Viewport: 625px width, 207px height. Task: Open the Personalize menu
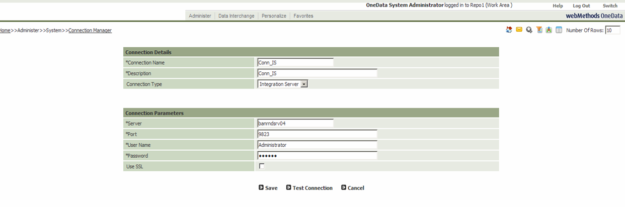point(274,16)
